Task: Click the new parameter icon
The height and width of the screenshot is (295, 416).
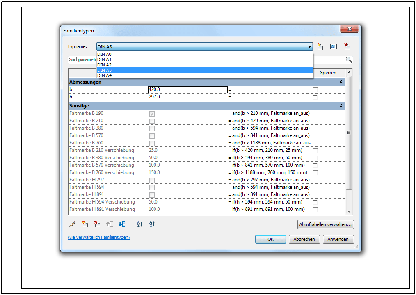Action: (85, 224)
